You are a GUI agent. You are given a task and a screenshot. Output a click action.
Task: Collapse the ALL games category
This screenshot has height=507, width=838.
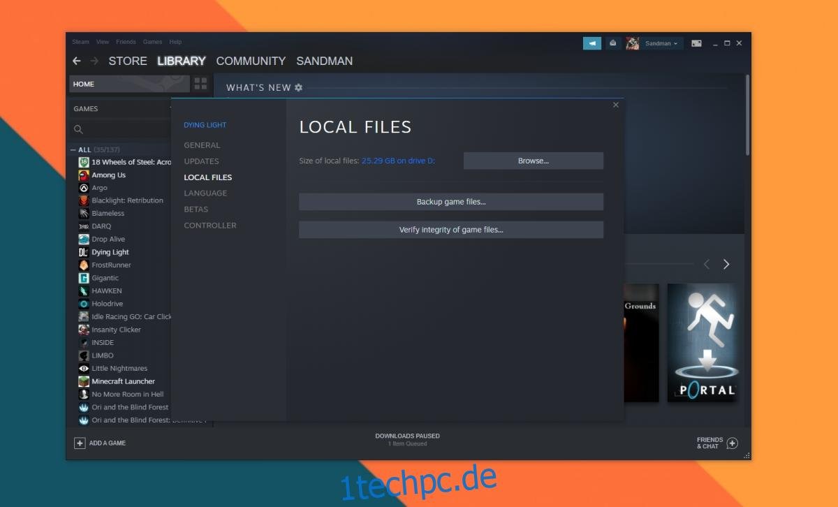pos(73,150)
